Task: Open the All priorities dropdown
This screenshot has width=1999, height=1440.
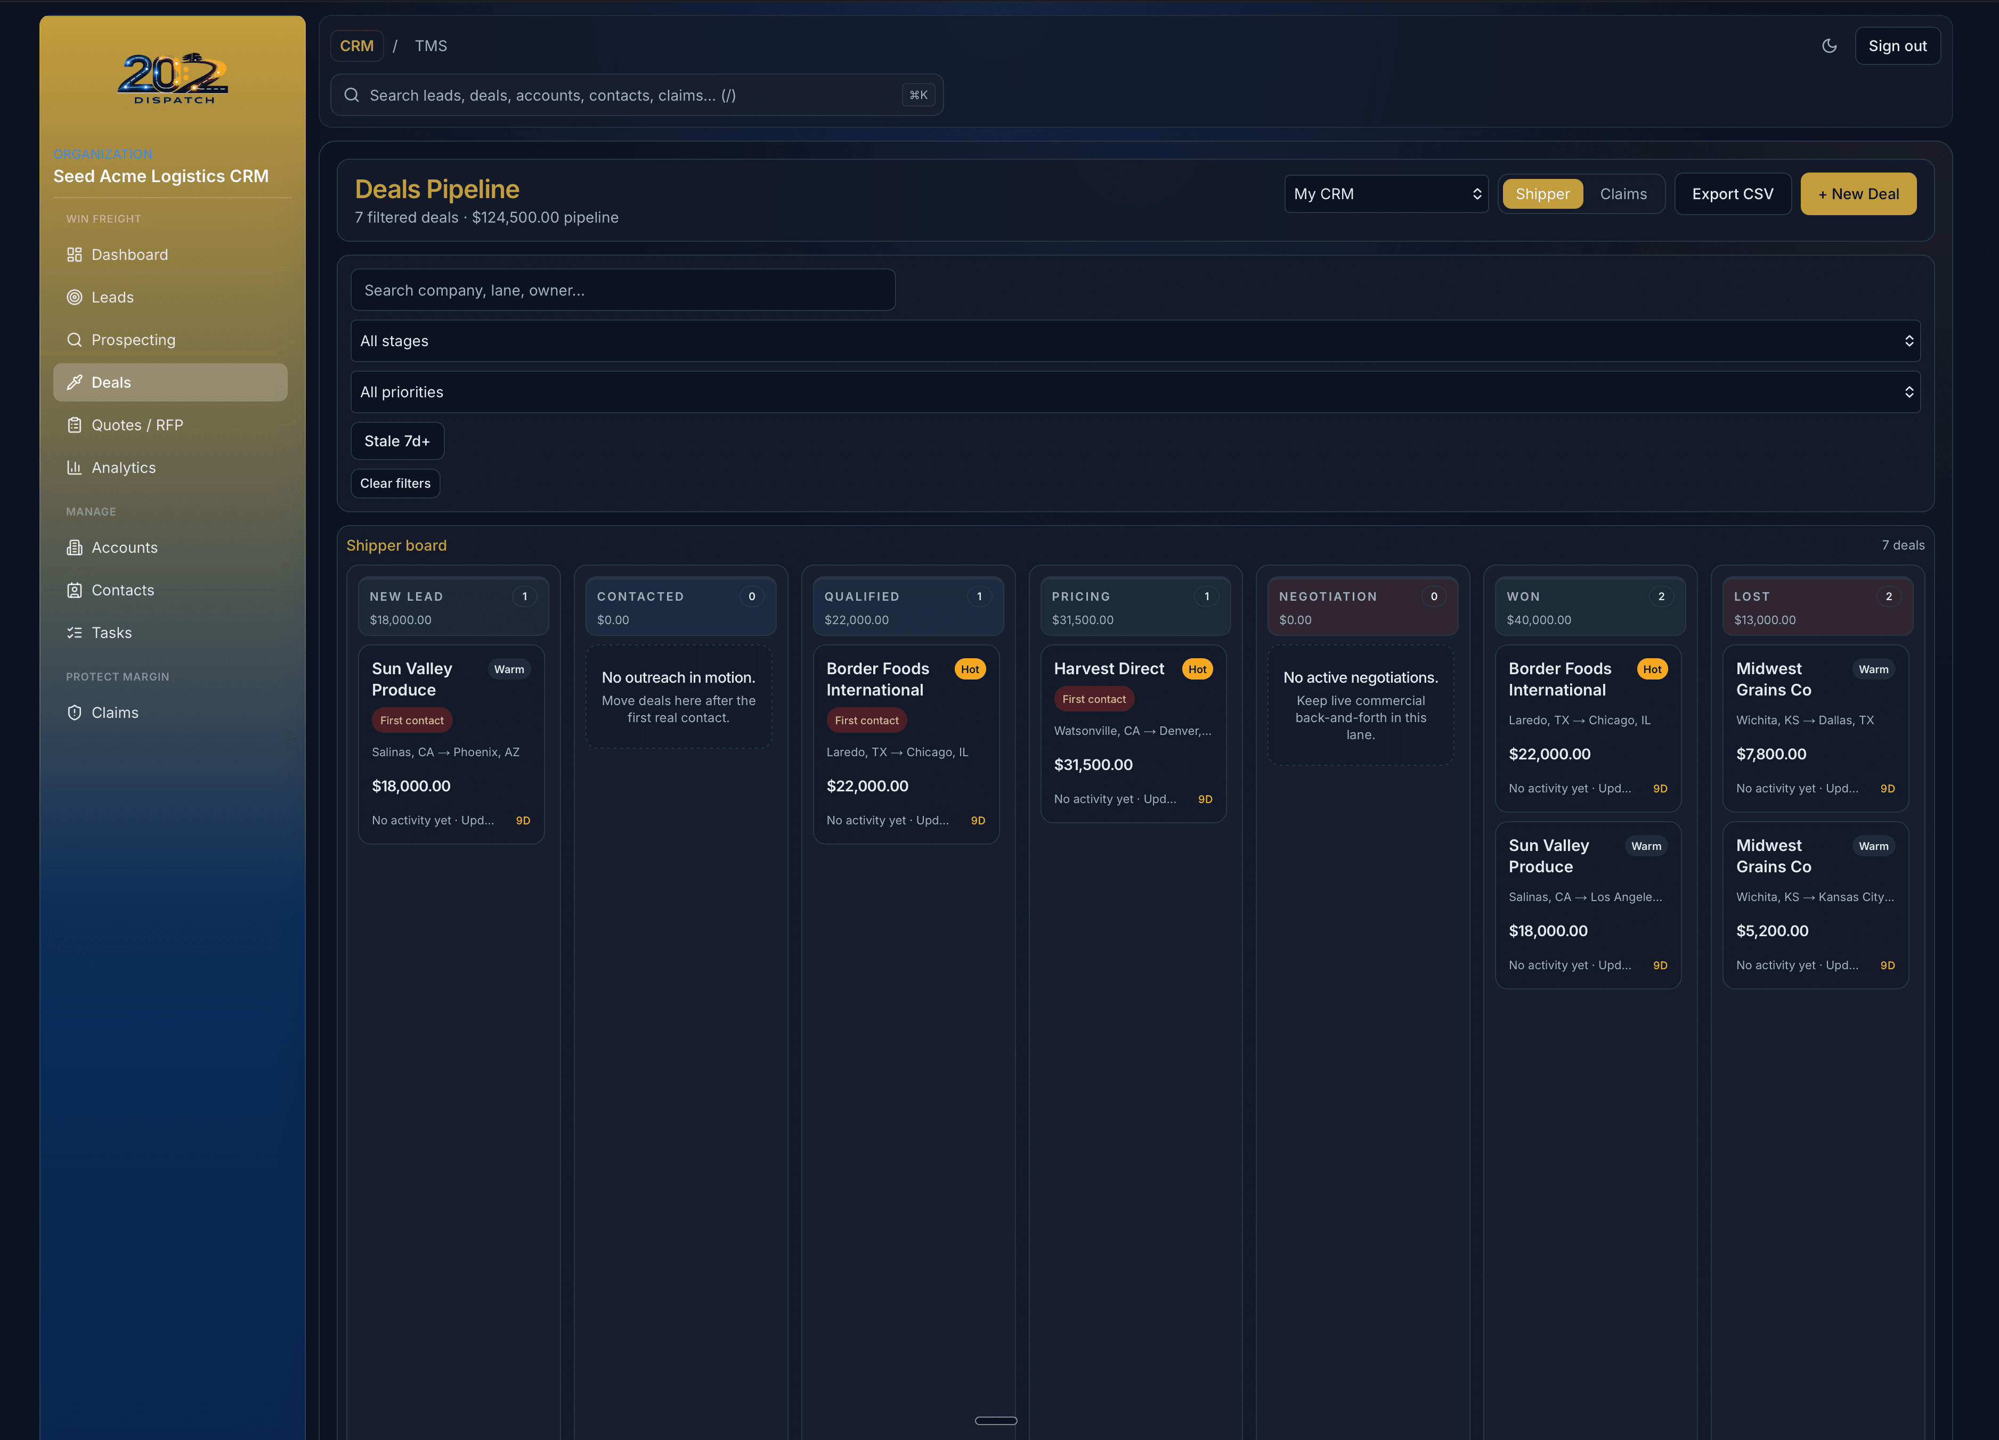Action: click(1136, 391)
